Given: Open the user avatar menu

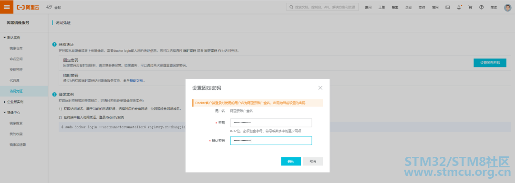Looking at the screenshot, I should click(508, 7).
